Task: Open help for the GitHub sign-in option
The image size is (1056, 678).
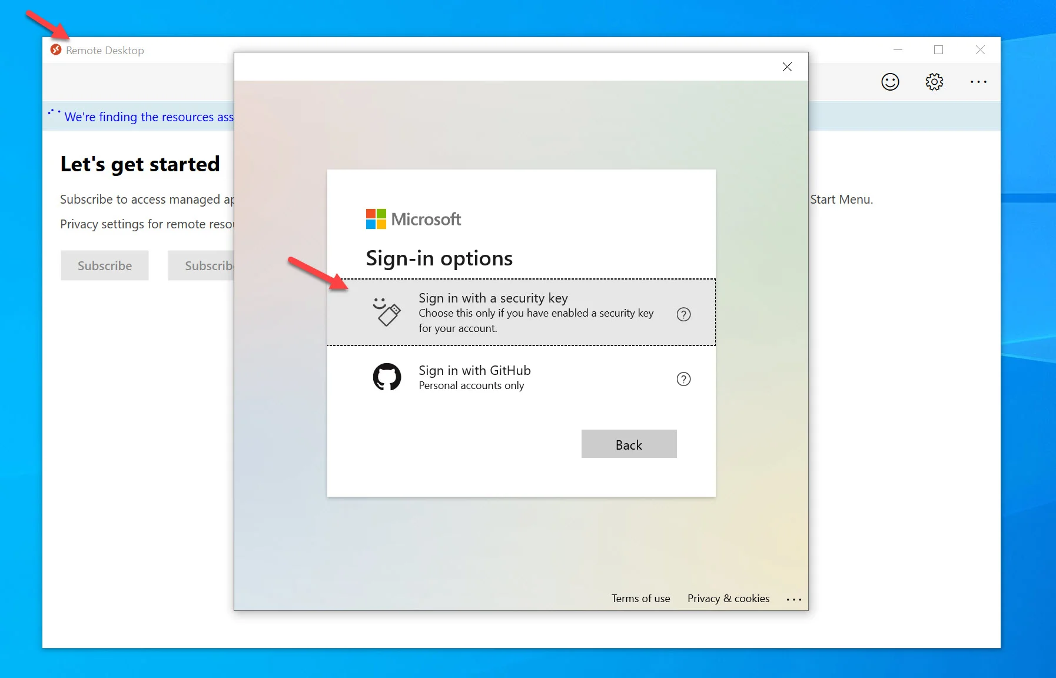Action: 683,379
